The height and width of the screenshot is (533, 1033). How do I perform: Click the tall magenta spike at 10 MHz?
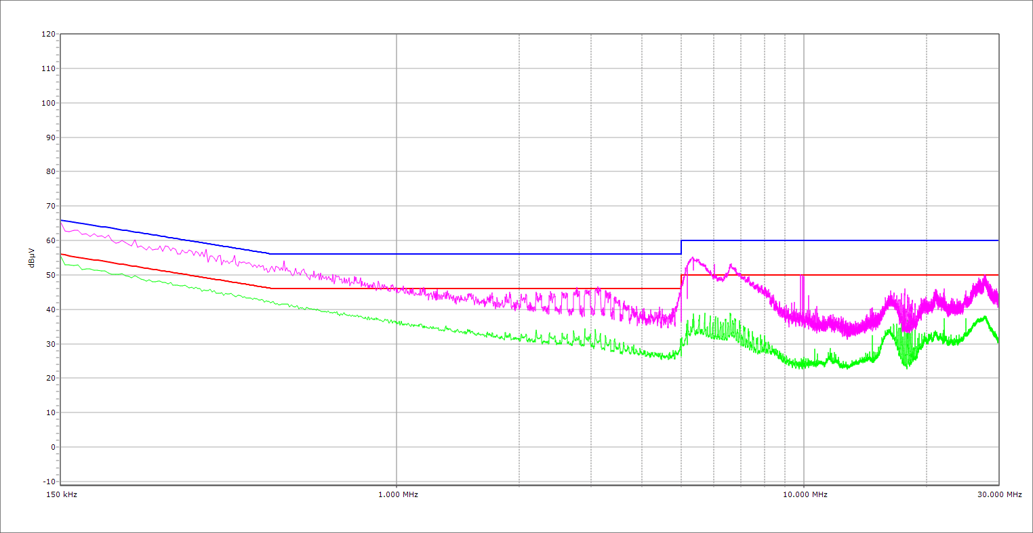tap(803, 276)
